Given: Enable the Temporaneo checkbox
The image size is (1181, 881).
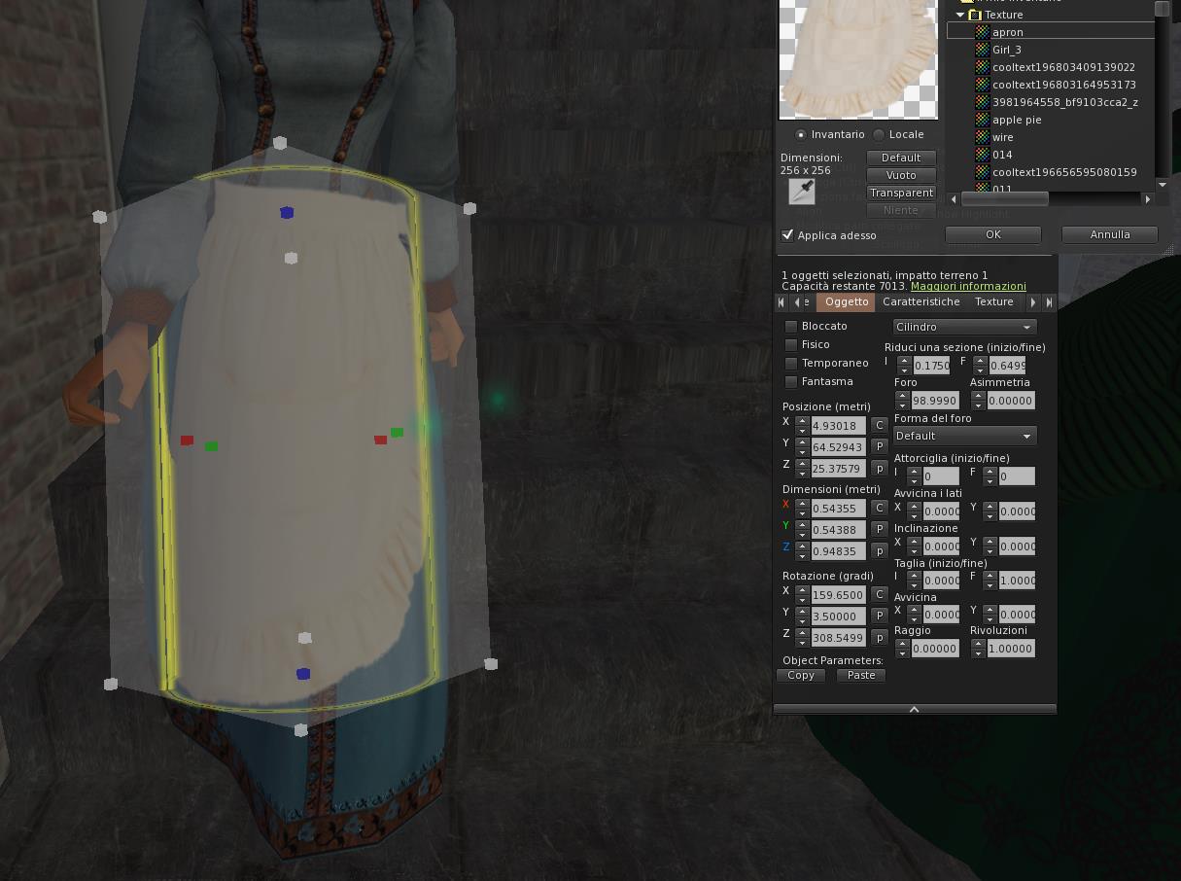Looking at the screenshot, I should [x=791, y=364].
